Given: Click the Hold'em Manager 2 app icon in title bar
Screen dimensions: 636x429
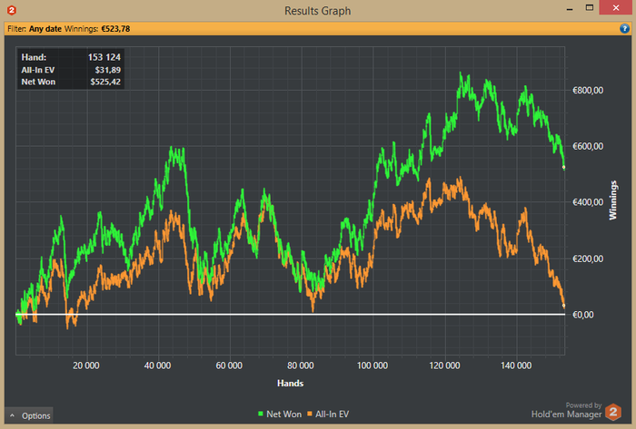Looking at the screenshot, I should (x=12, y=10).
